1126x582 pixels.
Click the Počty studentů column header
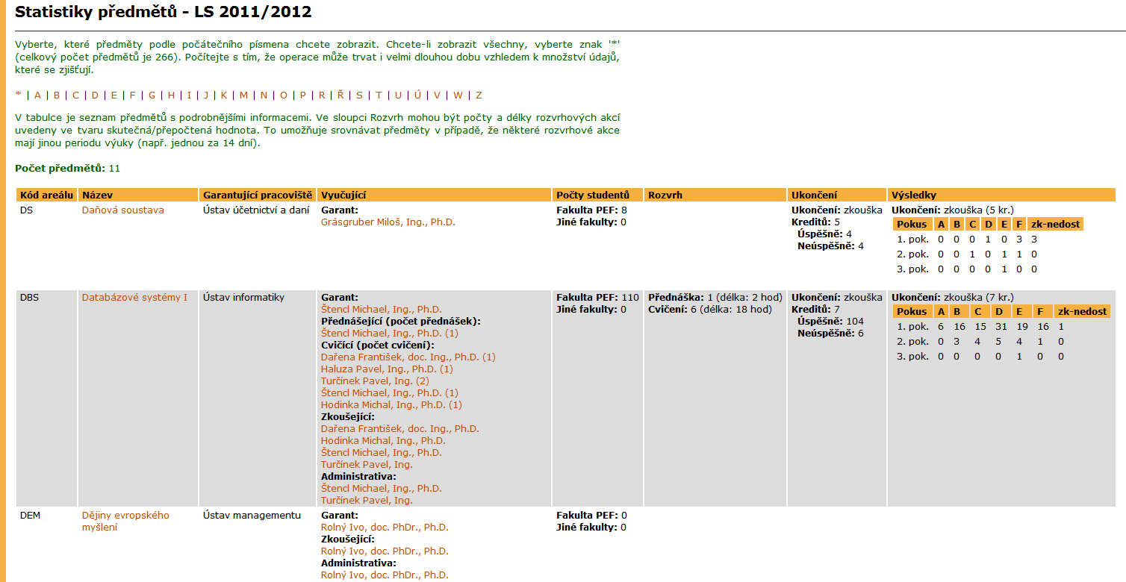click(597, 195)
